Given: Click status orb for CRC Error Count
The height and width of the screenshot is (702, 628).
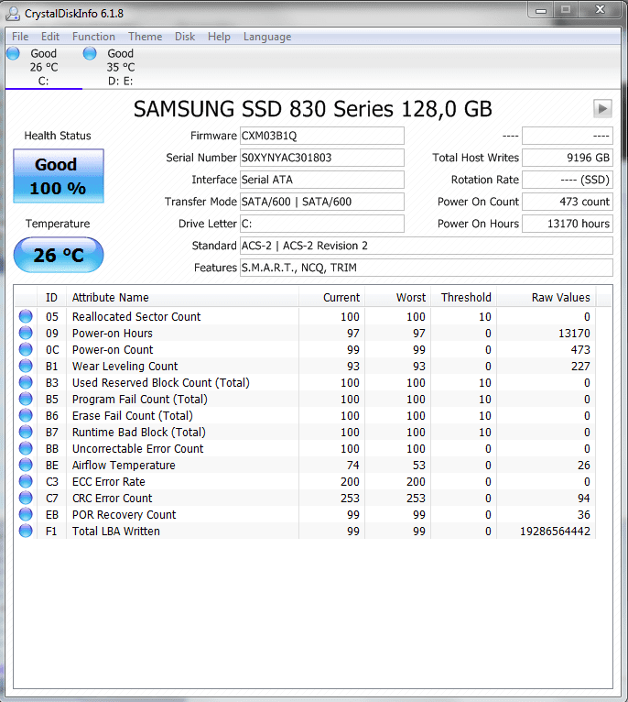Looking at the screenshot, I should click(26, 498).
